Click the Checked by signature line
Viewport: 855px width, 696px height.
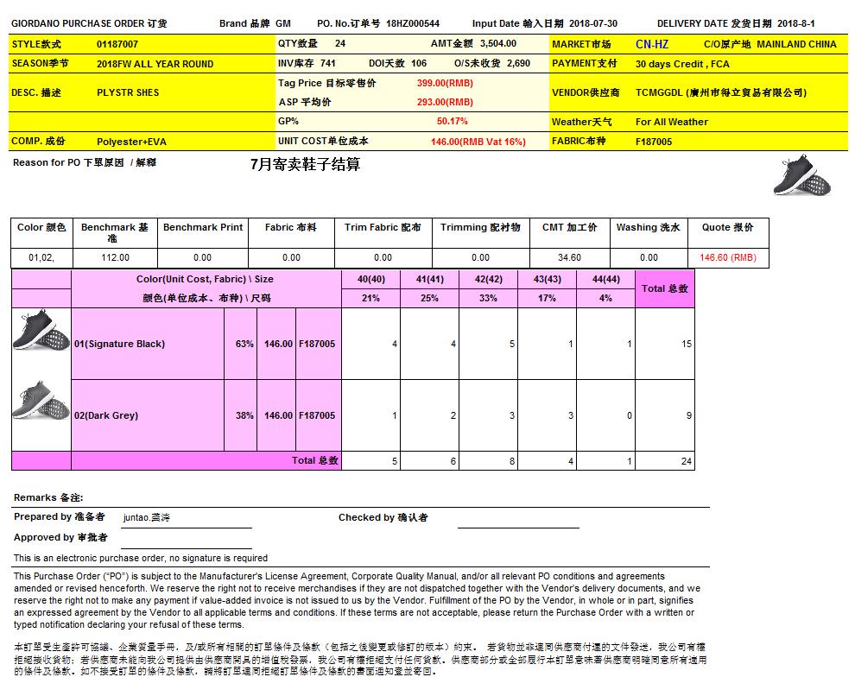pos(517,521)
